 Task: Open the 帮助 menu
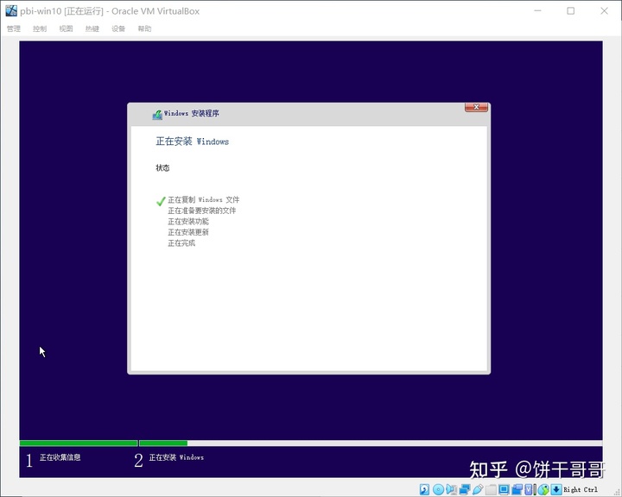144,28
